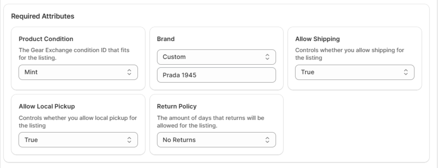Open the Allow Shipping dropdown

pyautogui.click(x=355, y=72)
